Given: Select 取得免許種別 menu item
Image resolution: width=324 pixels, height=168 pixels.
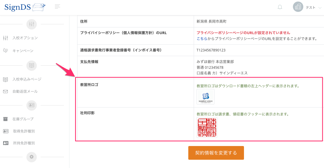Looking at the screenshot, I should point(24,131).
